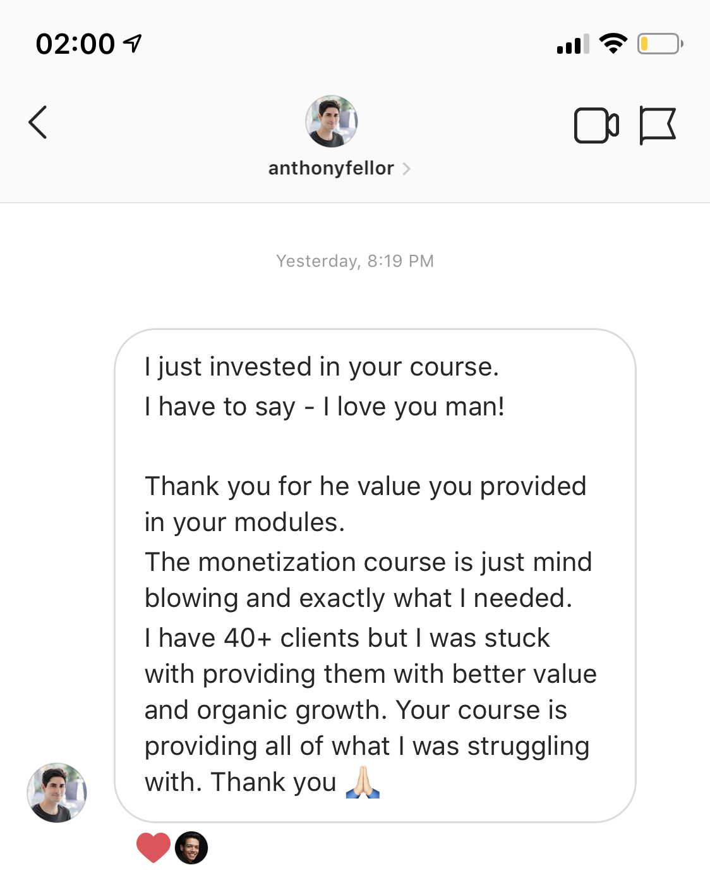The image size is (710, 894).
Task: View the reactor's avatar next to the heart
Action: coord(191,847)
